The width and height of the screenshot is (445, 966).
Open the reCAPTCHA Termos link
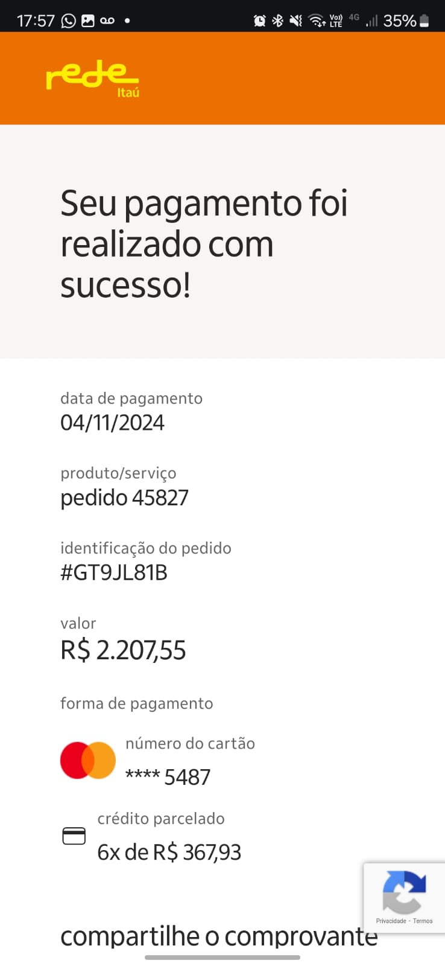423,921
